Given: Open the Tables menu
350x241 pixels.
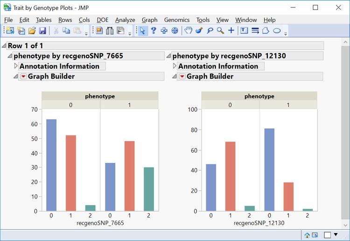Looking at the screenshot, I should (44, 20).
